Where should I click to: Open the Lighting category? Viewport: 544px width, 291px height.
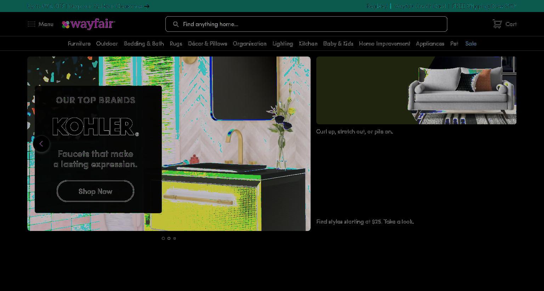(x=283, y=43)
